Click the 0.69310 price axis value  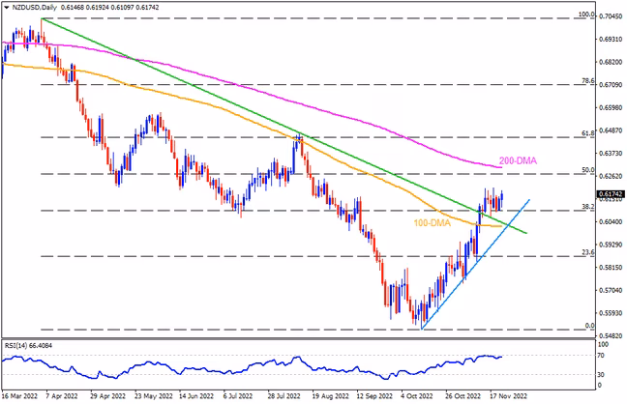pyautogui.click(x=611, y=40)
